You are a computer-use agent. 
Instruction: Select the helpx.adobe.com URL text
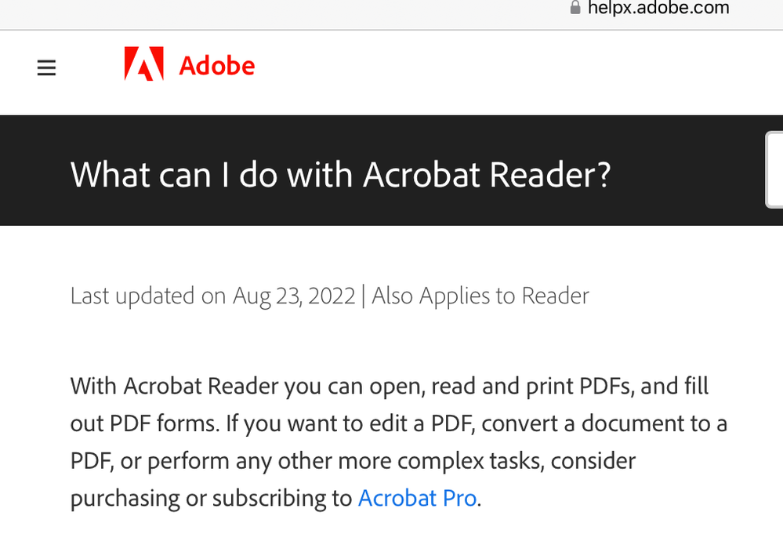pyautogui.click(x=658, y=8)
